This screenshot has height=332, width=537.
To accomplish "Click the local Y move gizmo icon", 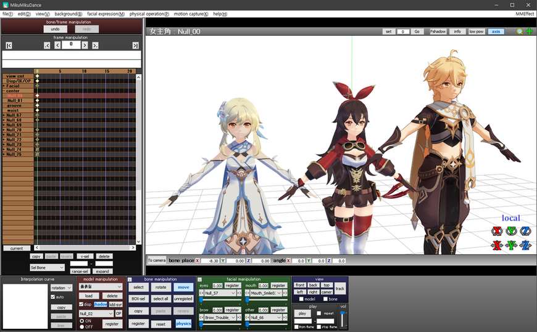I will point(511,245).
